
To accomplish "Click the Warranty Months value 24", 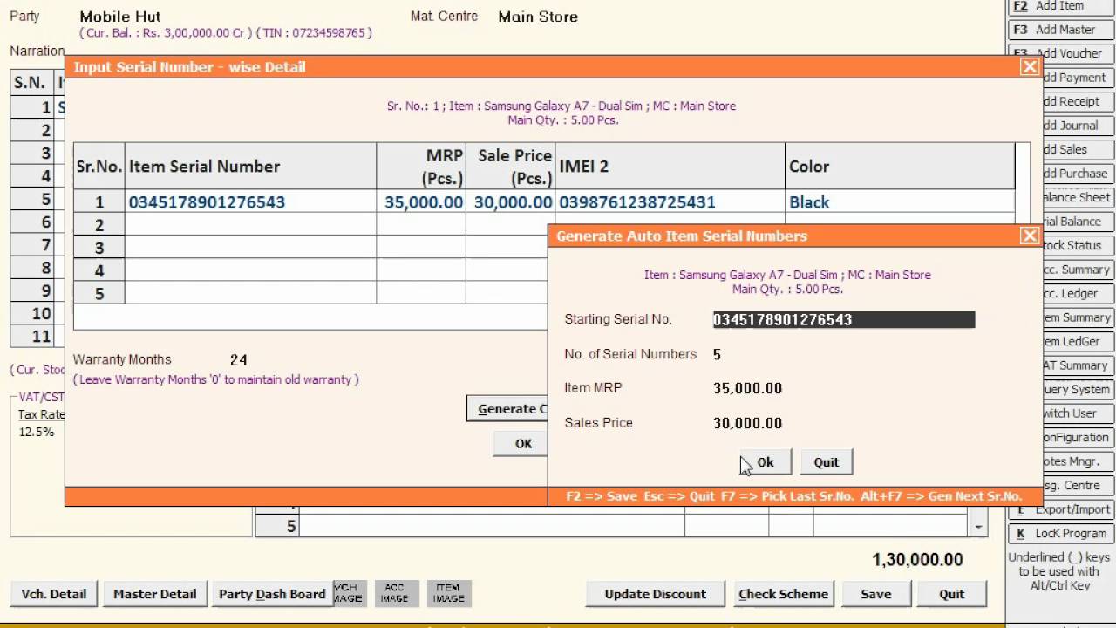I will coord(238,359).
